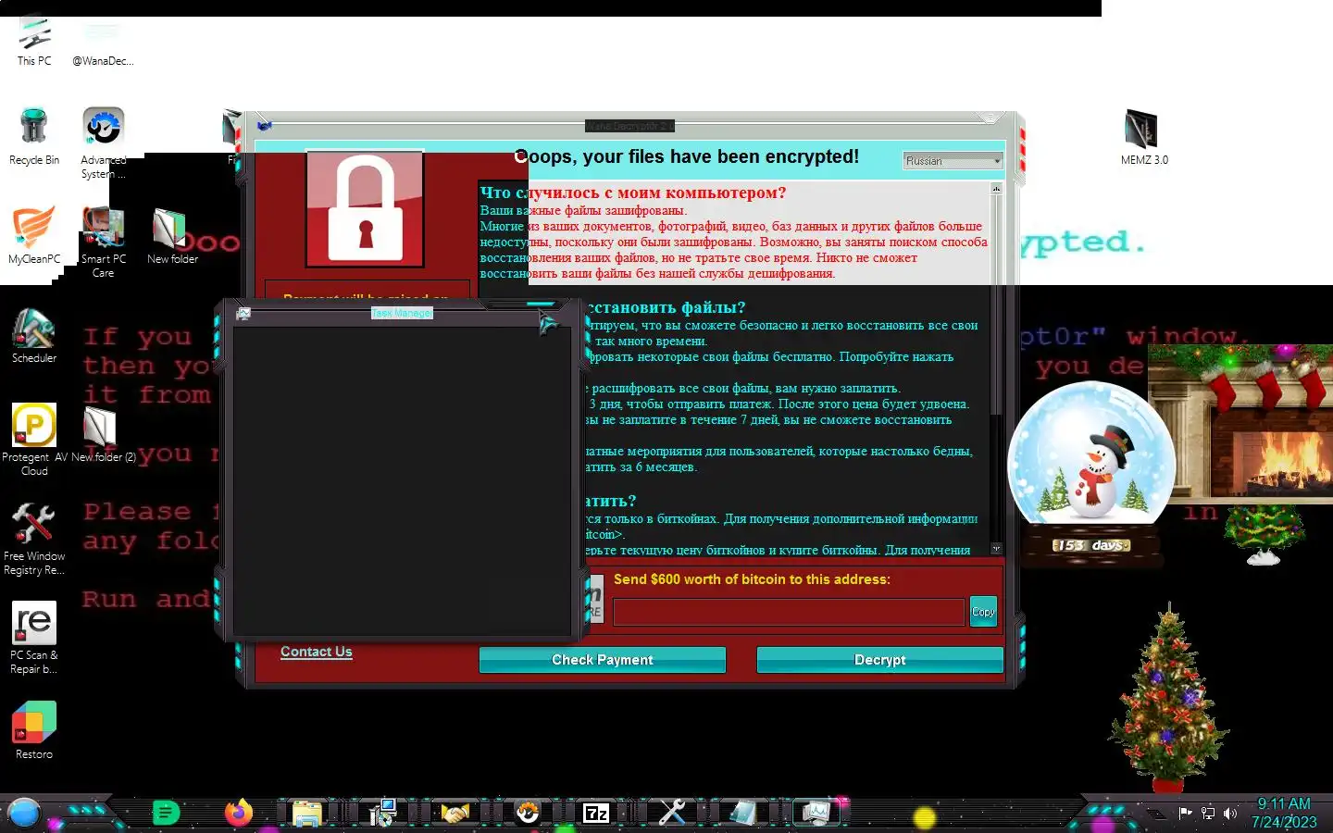Click the padlock image in Wana Decryptor
This screenshot has width=1333, height=833.
365,209
